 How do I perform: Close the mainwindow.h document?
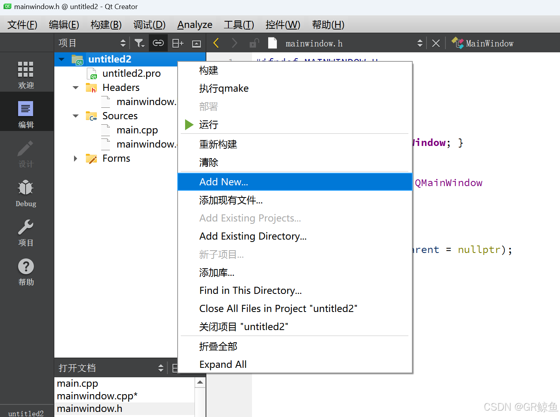[436, 43]
